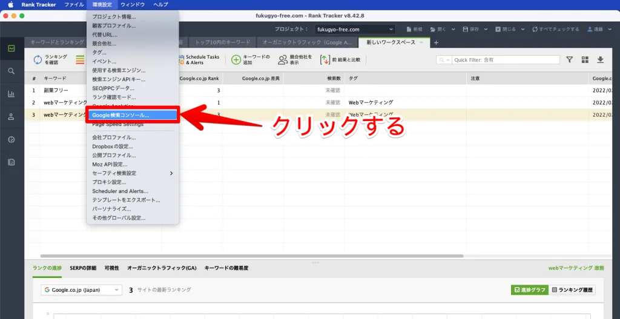Sort by Google.co.jp Rank column header

tap(199, 78)
